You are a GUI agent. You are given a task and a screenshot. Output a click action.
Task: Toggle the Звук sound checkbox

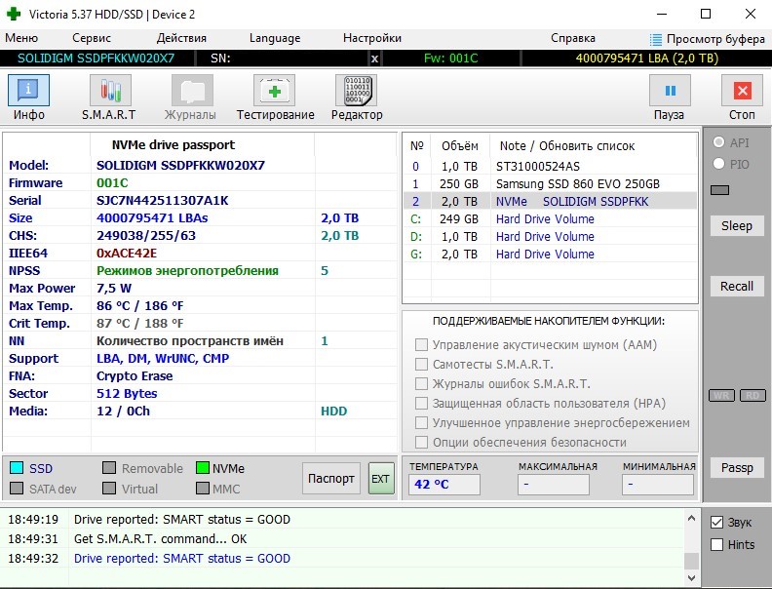tap(716, 523)
